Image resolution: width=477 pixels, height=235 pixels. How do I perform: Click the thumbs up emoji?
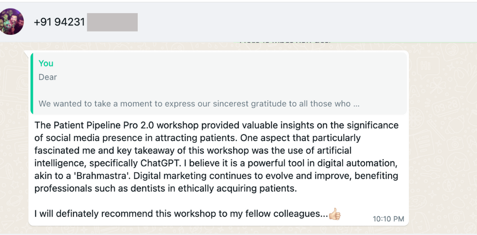335,214
